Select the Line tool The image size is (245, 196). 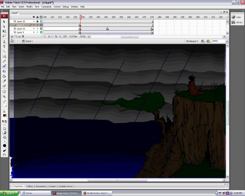(4, 51)
